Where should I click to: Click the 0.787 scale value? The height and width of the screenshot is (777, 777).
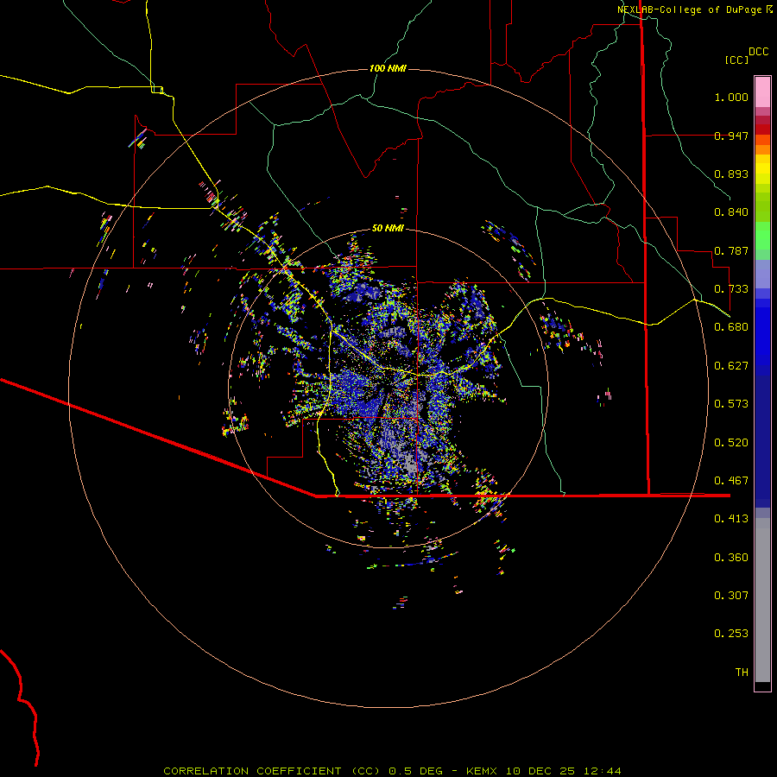(731, 250)
